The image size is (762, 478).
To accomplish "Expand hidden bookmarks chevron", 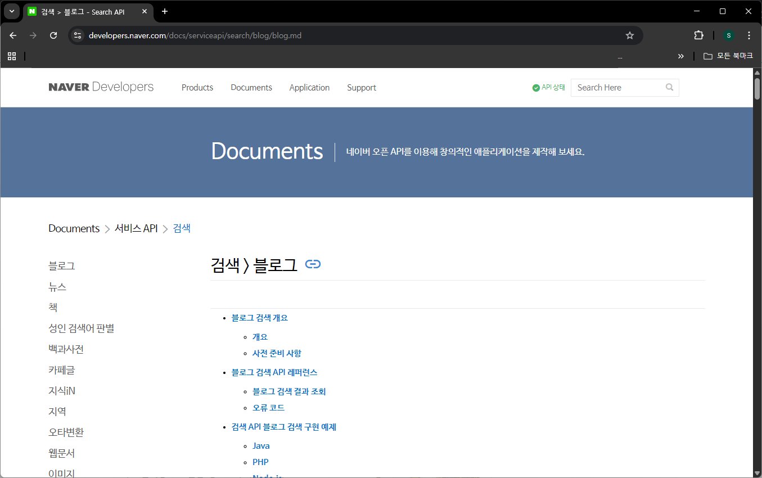I will coord(681,56).
